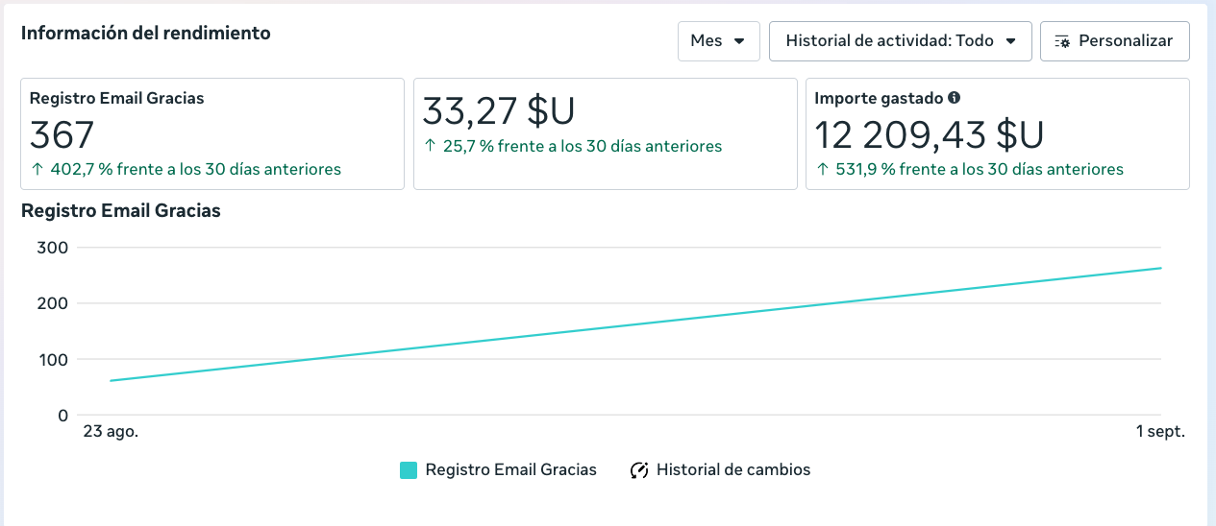Select the Importe gastado card title
This screenshot has width=1216, height=526.
pyautogui.click(x=879, y=98)
